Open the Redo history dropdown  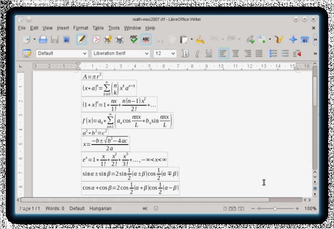tap(239, 39)
